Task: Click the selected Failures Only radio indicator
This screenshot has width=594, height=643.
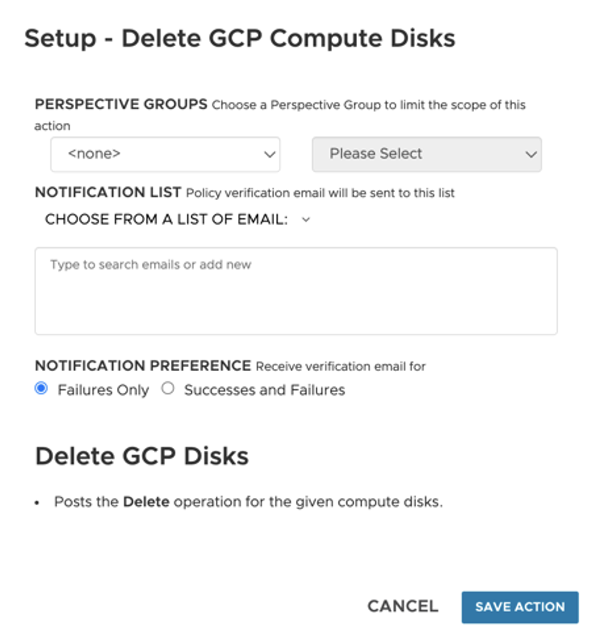Action: [x=41, y=389]
